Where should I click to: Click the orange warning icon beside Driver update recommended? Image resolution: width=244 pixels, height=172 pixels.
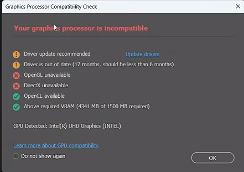coord(16,54)
